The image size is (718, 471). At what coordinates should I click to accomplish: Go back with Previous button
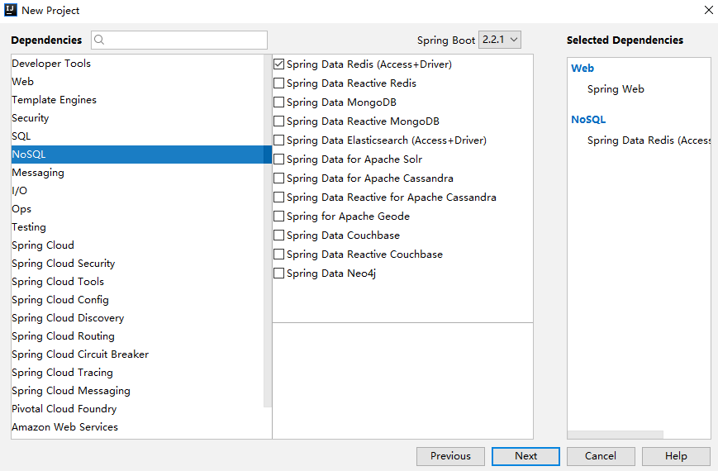(450, 456)
